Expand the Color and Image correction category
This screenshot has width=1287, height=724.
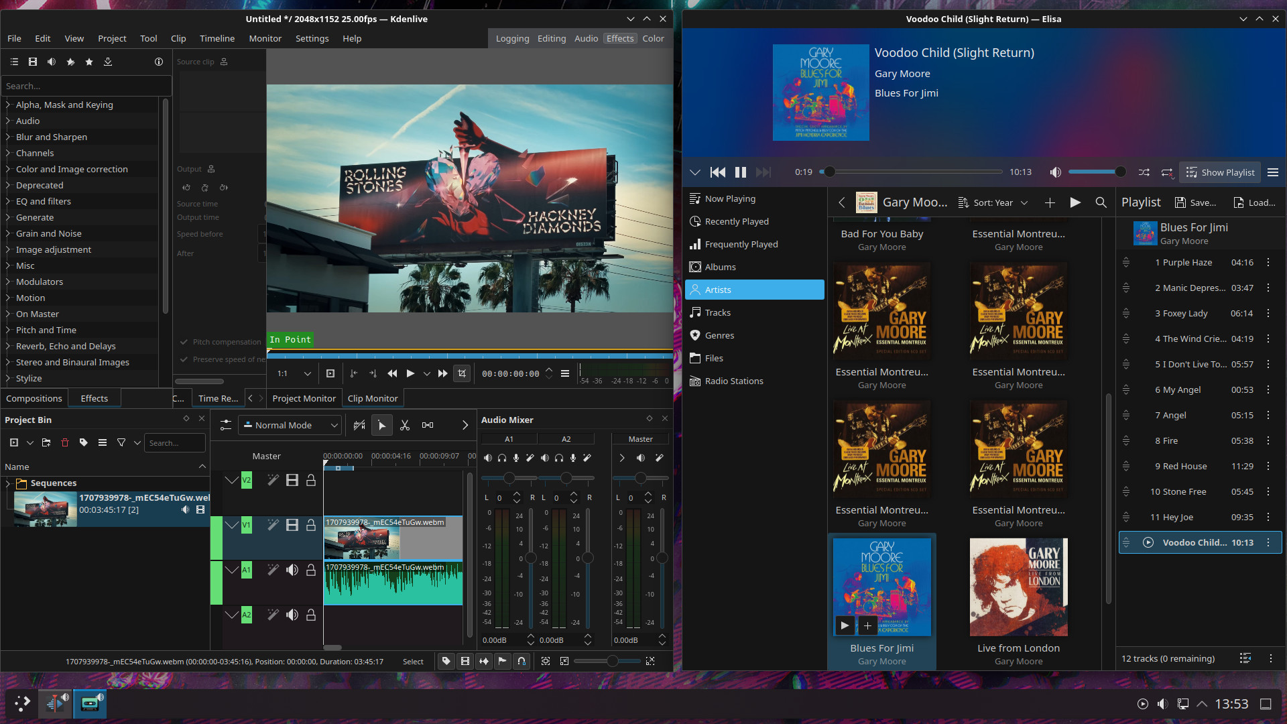8,169
